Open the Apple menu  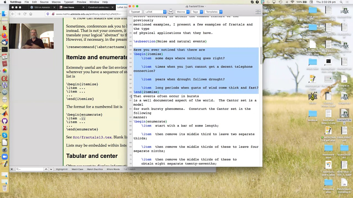(5, 2)
